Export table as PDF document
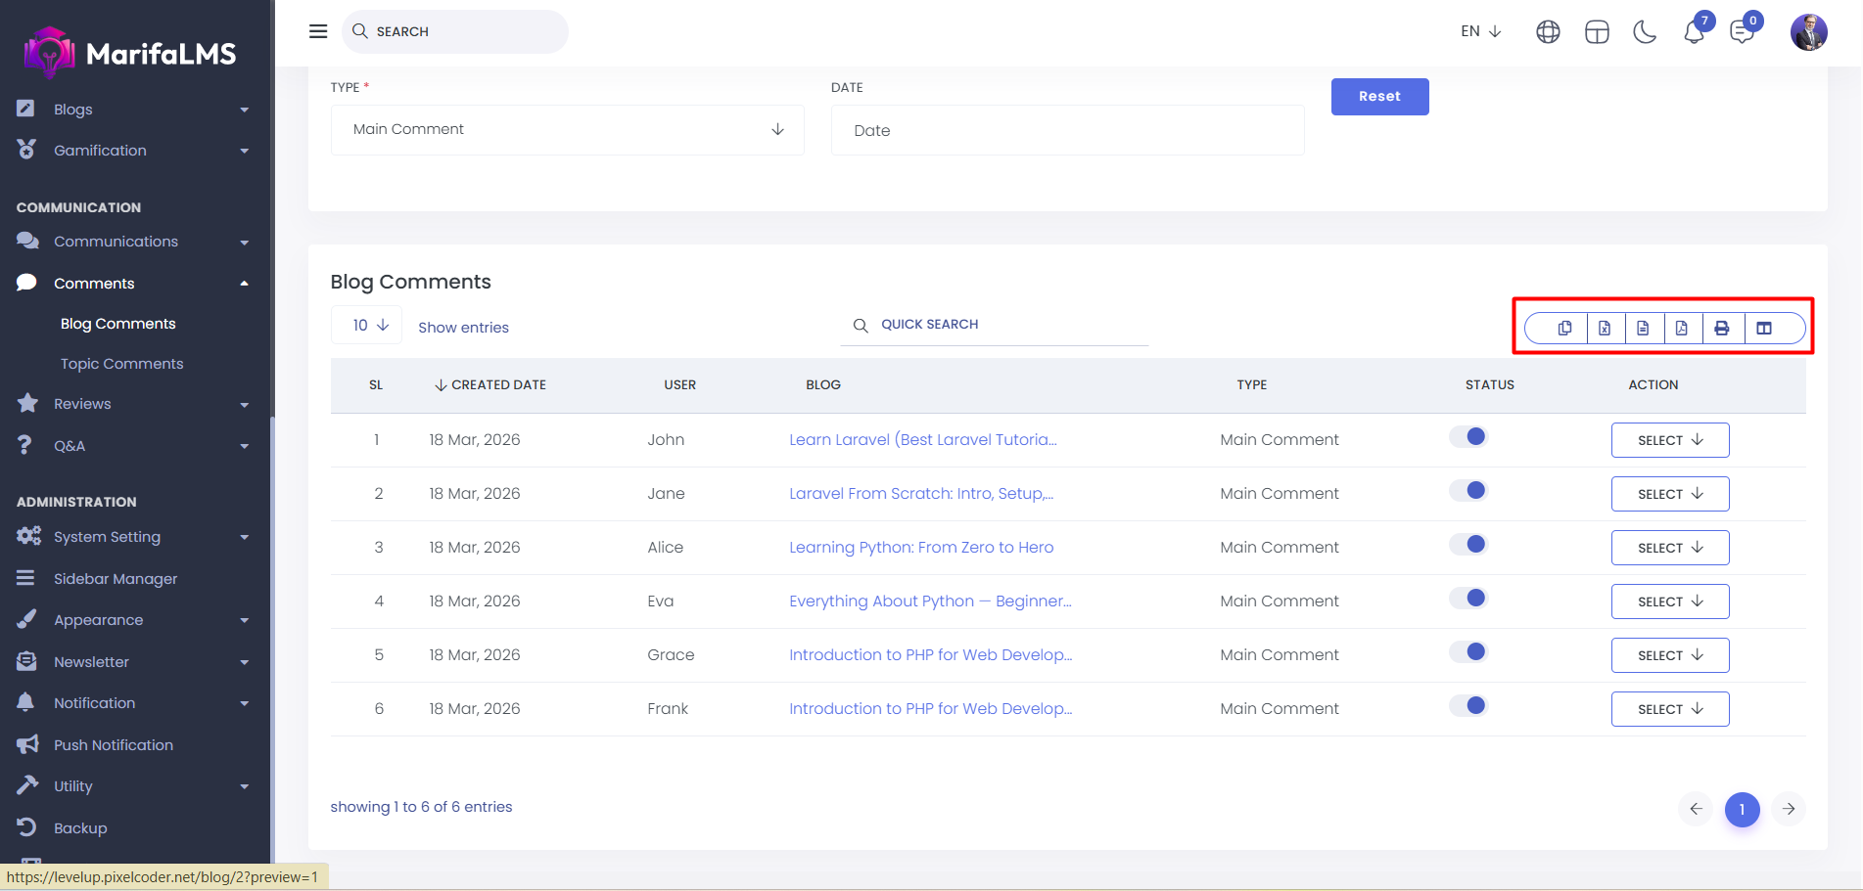Viewport: 1863px width, 891px height. [1682, 329]
